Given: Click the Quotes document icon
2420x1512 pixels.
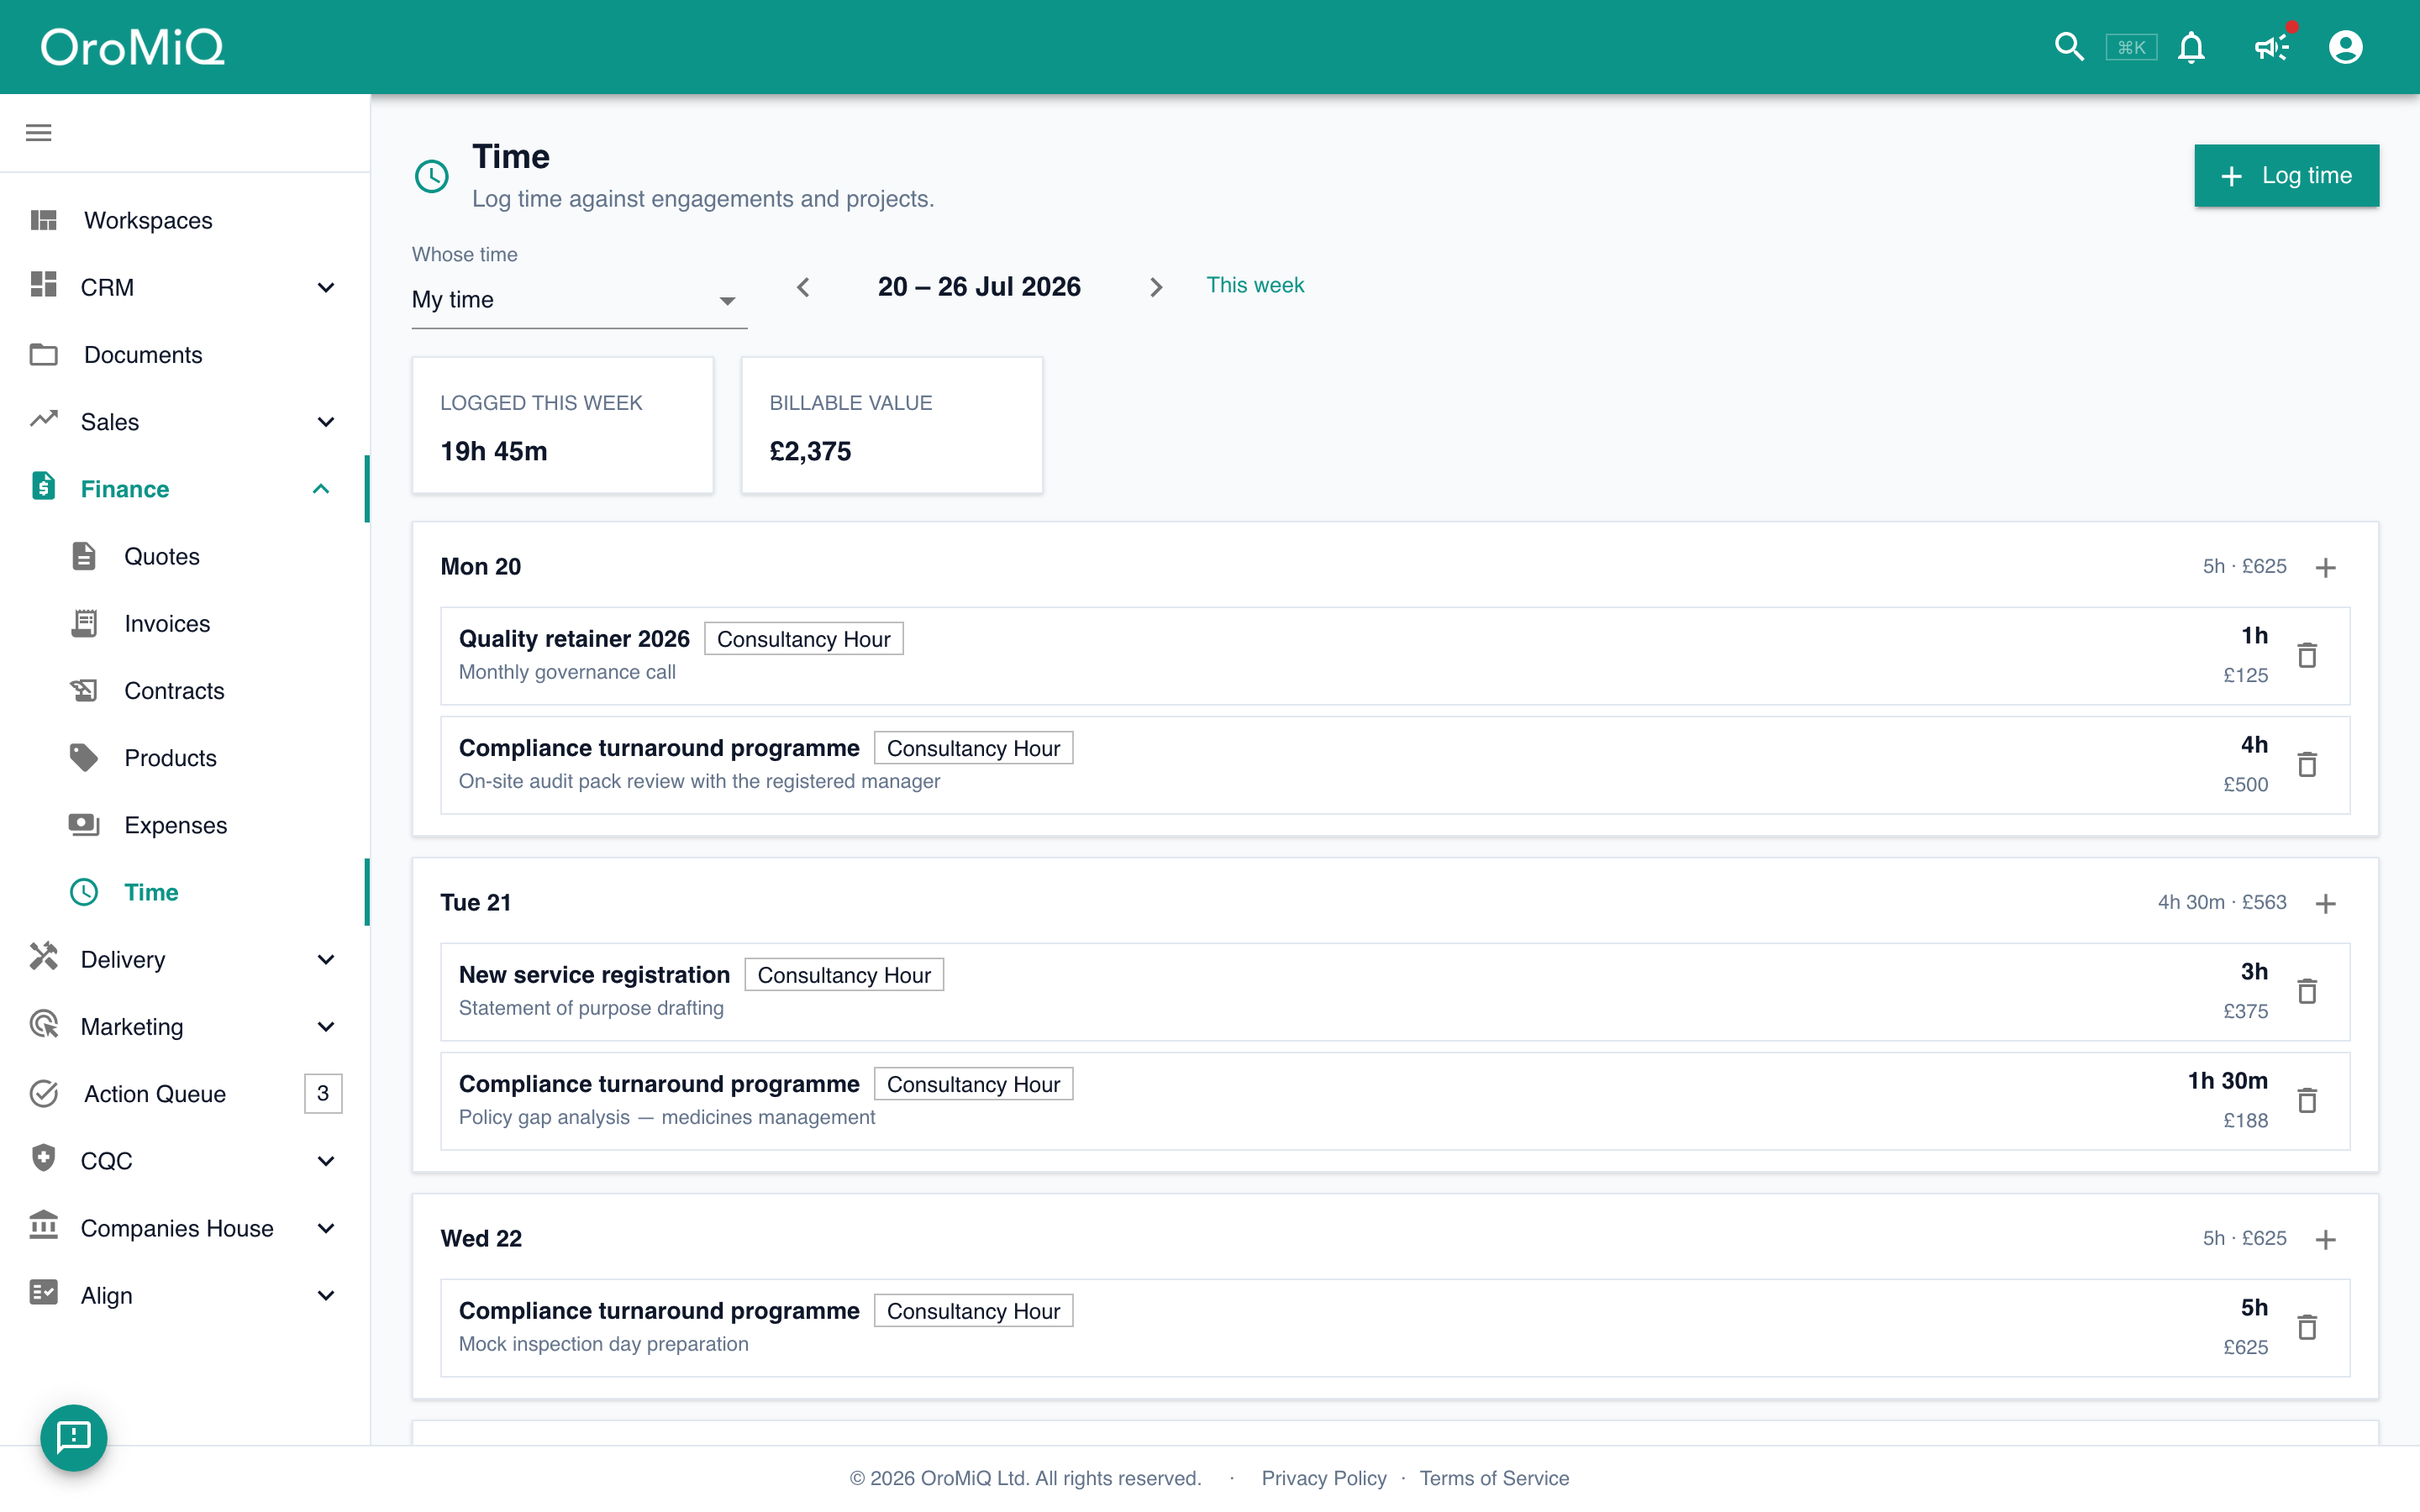Looking at the screenshot, I should (84, 556).
